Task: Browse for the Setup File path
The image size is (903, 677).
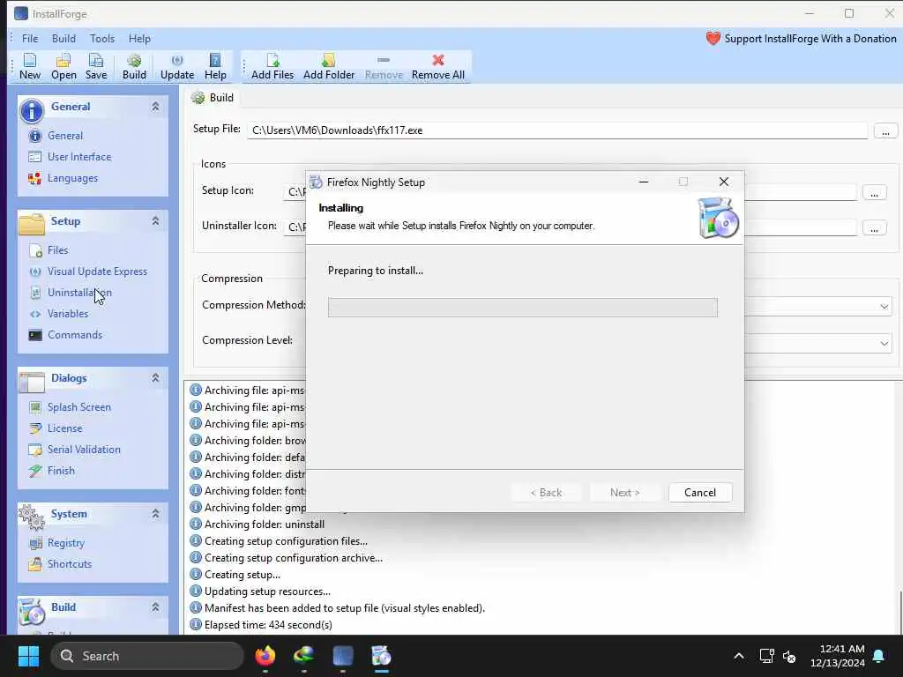Action: pos(885,130)
